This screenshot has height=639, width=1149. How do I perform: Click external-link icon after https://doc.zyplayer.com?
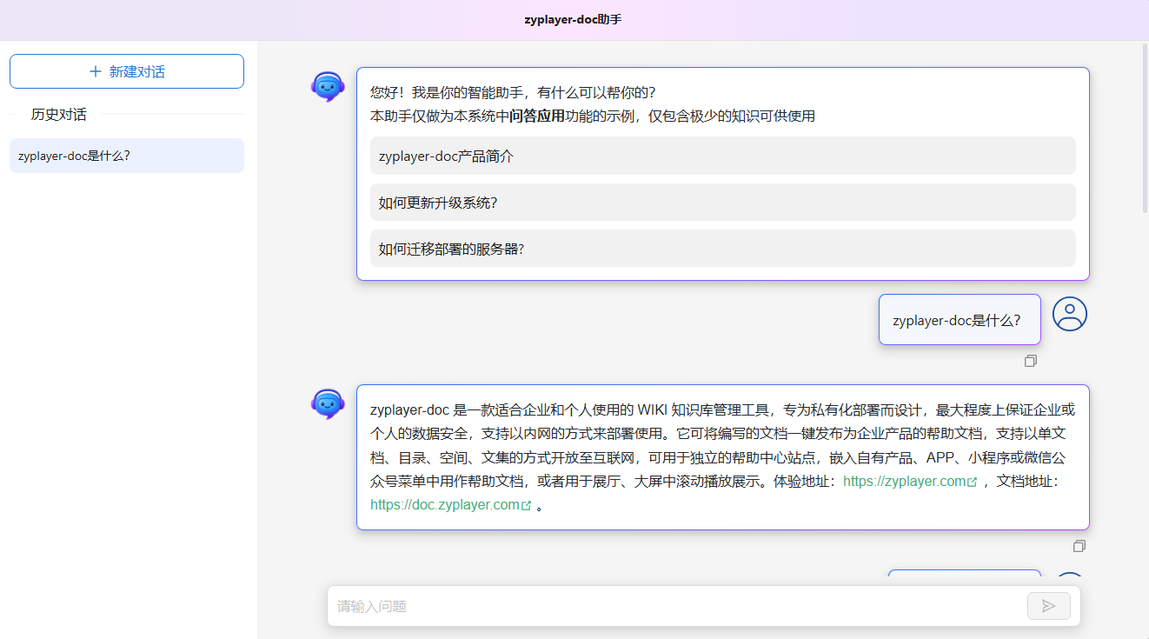[x=526, y=505]
